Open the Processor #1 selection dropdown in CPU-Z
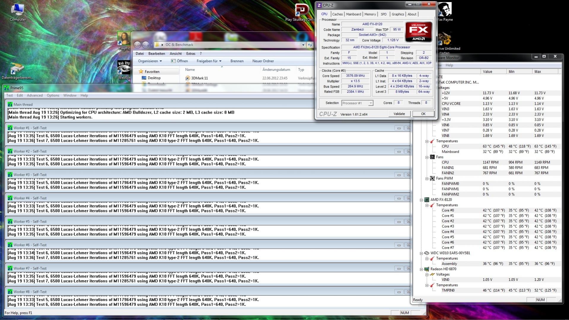 (371, 103)
